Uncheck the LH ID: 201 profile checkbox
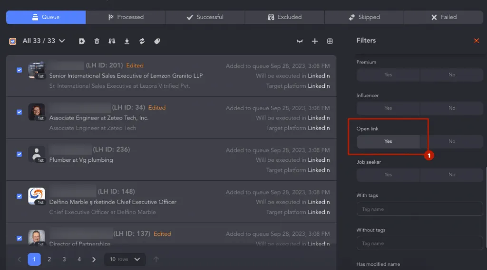The image size is (487, 270). point(19,70)
